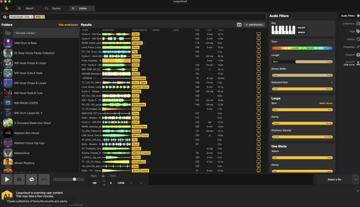Open the Select a file dropdown arrow

[355, 180]
